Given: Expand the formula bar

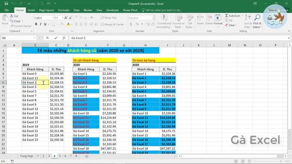Looking at the screenshot, I should 289,38.
